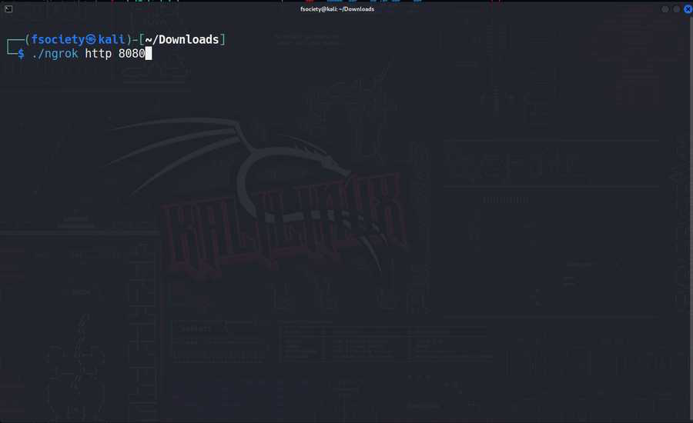Click the ./ngrok command text

tap(55, 53)
